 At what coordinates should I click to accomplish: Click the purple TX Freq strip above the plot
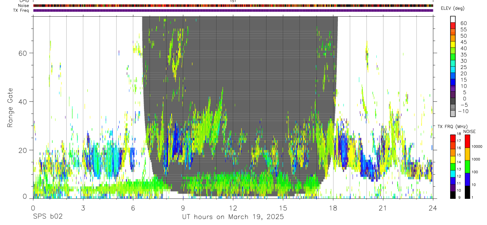(233, 10)
